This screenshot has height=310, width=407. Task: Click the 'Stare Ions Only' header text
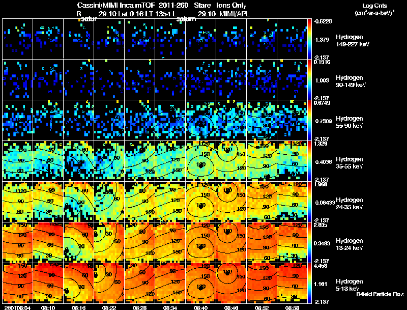tap(220, 6)
